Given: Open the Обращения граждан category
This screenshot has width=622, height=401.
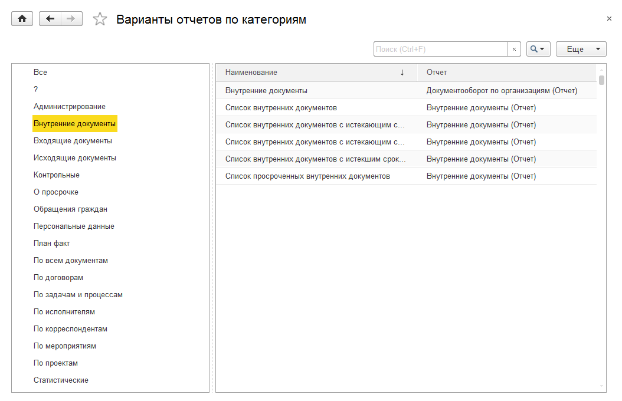Looking at the screenshot, I should pos(70,209).
